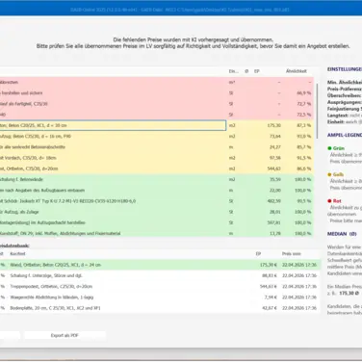Select the row 'nach Angaben des Aufzugbauers einbauen'
The image size is (362, 362).
(x=157, y=191)
